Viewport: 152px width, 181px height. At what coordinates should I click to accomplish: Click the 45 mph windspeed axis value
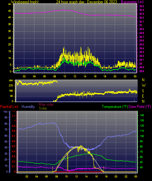pos(9,11)
